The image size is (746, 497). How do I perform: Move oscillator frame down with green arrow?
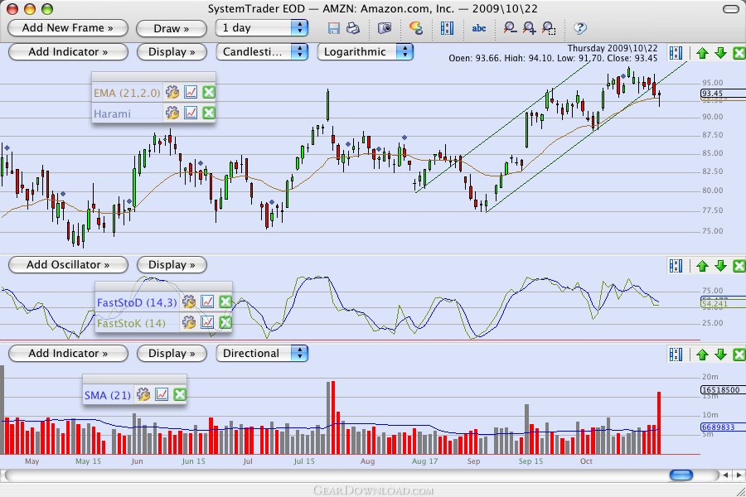click(x=721, y=265)
